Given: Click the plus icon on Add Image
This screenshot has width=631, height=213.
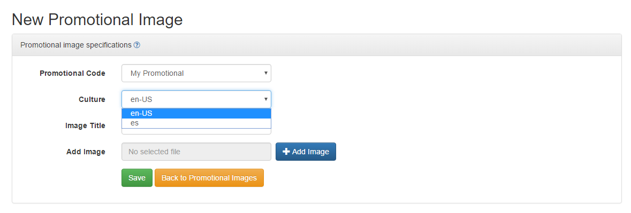Looking at the screenshot, I should 286,152.
